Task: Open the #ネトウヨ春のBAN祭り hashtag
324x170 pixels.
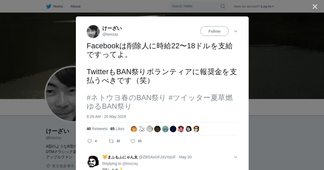Action: pos(126,98)
